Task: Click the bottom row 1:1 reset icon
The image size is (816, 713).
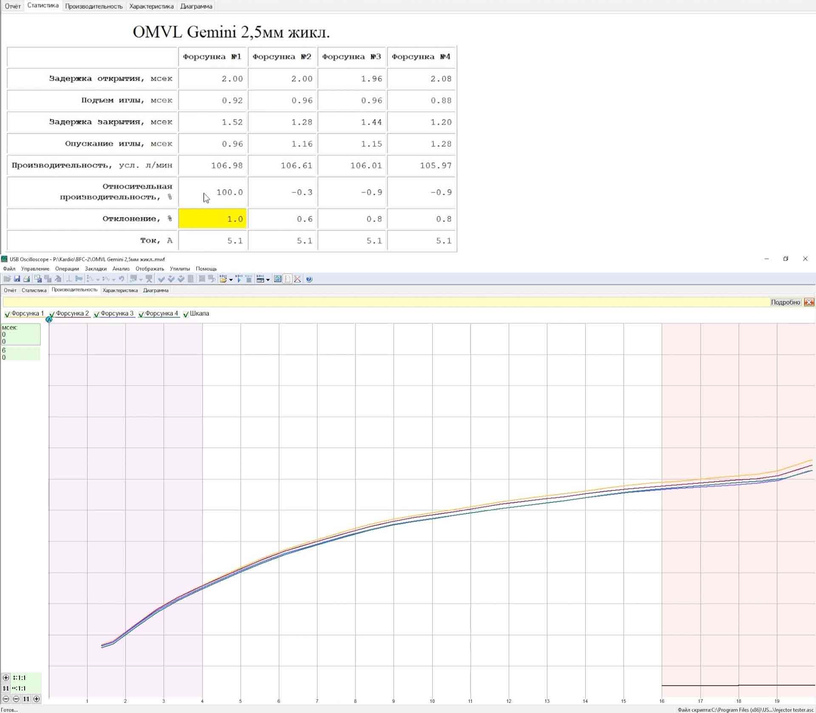Action: [x=26, y=699]
